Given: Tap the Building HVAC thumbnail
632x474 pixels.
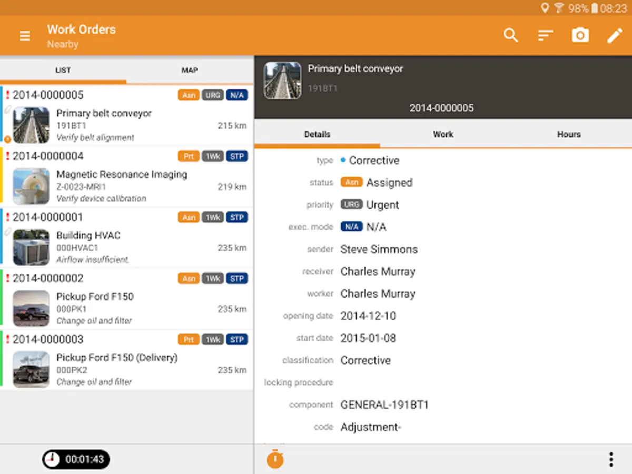Looking at the screenshot, I should click(x=31, y=247).
